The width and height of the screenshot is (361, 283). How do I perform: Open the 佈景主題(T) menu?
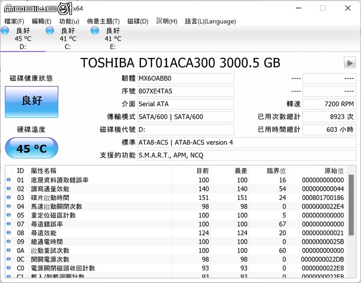103,21
